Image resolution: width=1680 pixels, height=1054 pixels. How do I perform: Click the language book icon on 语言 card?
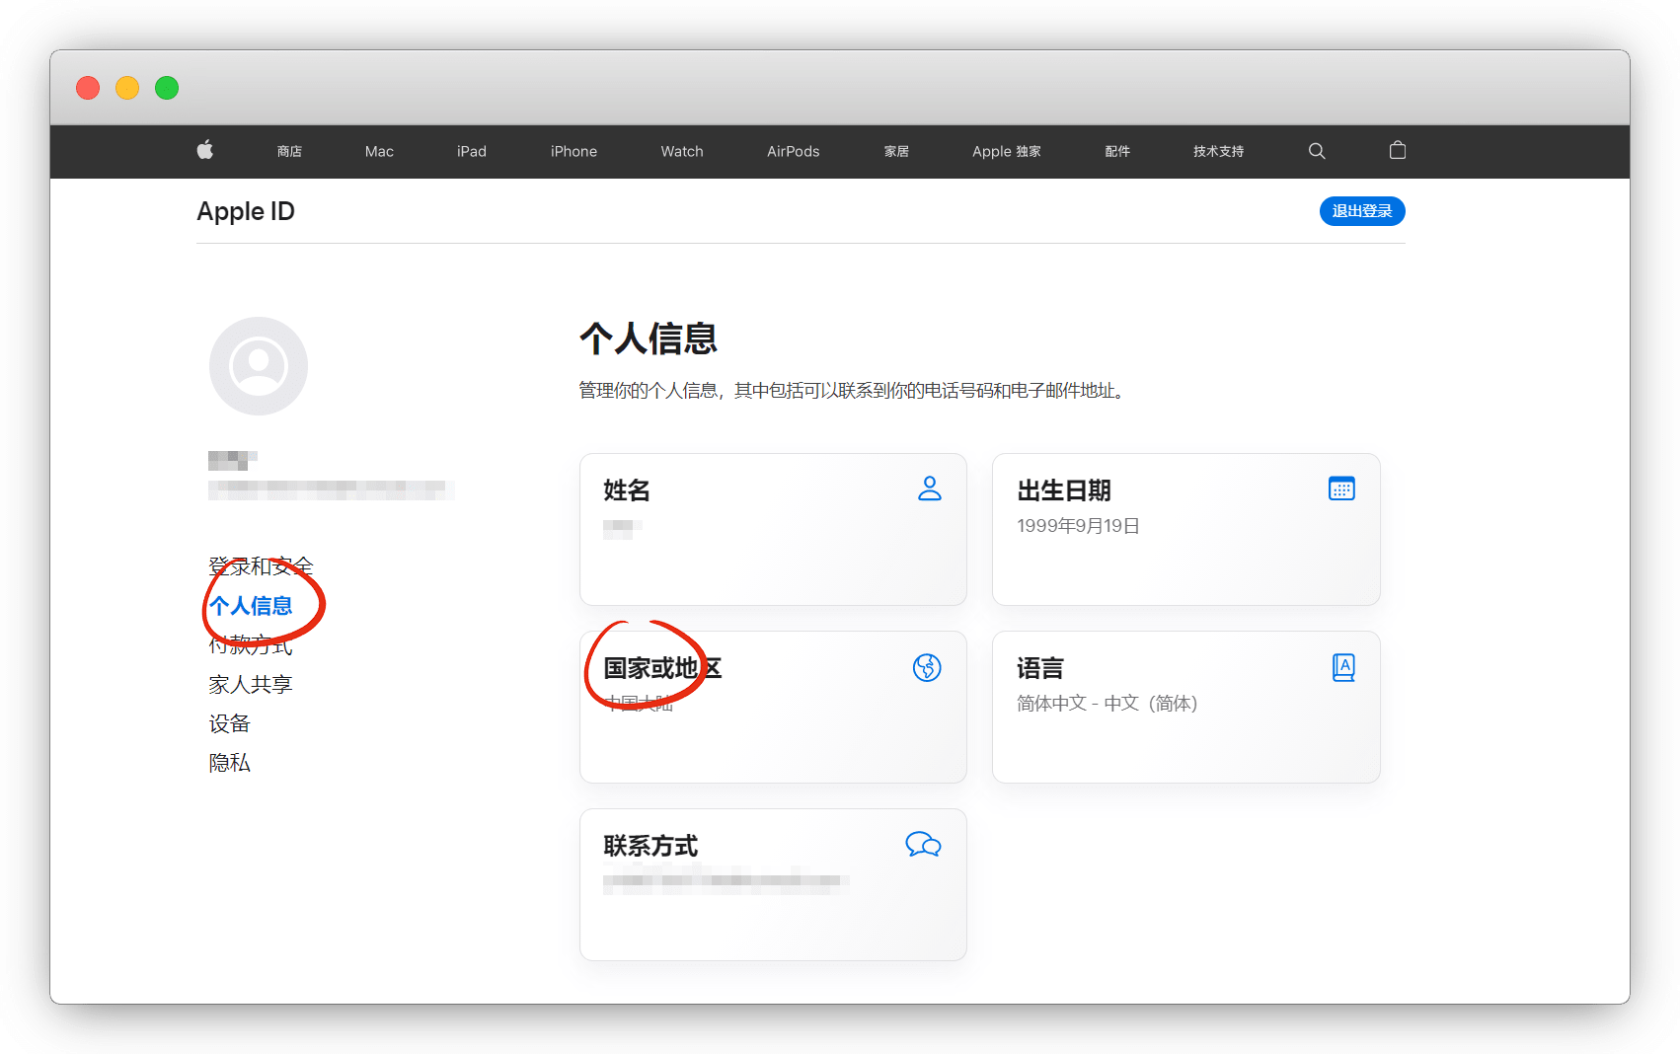tap(1342, 668)
